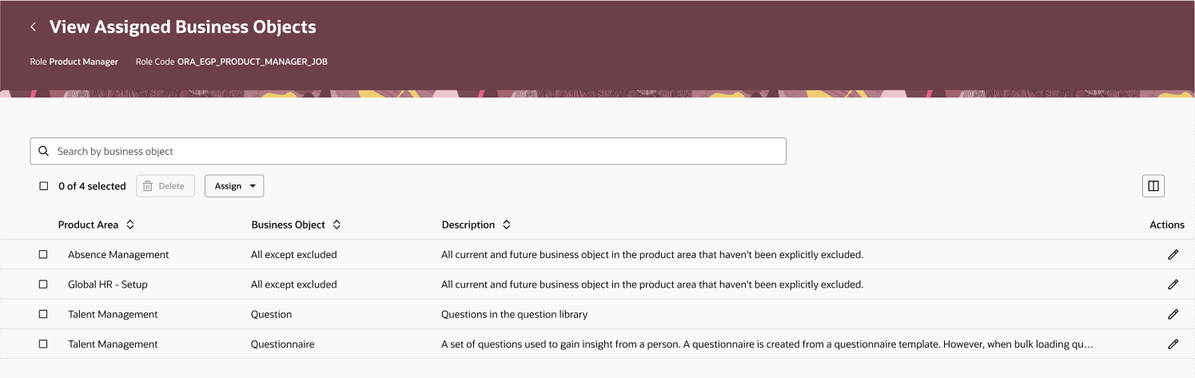
Task: Click the Actions column header
Action: (1167, 225)
